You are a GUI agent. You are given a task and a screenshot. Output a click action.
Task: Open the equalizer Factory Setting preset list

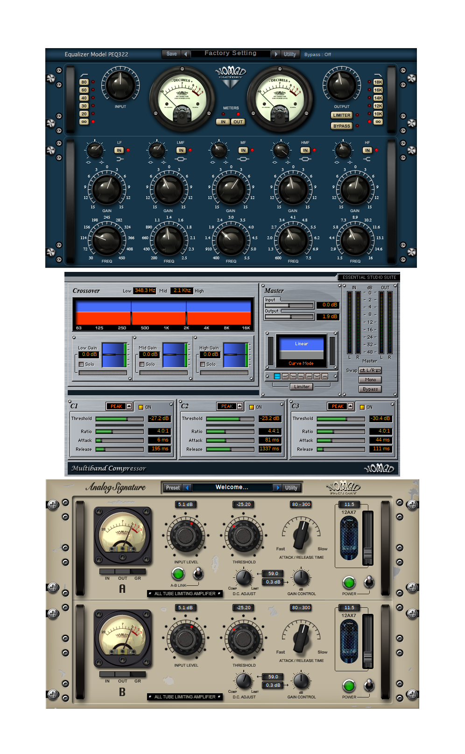[x=231, y=54]
